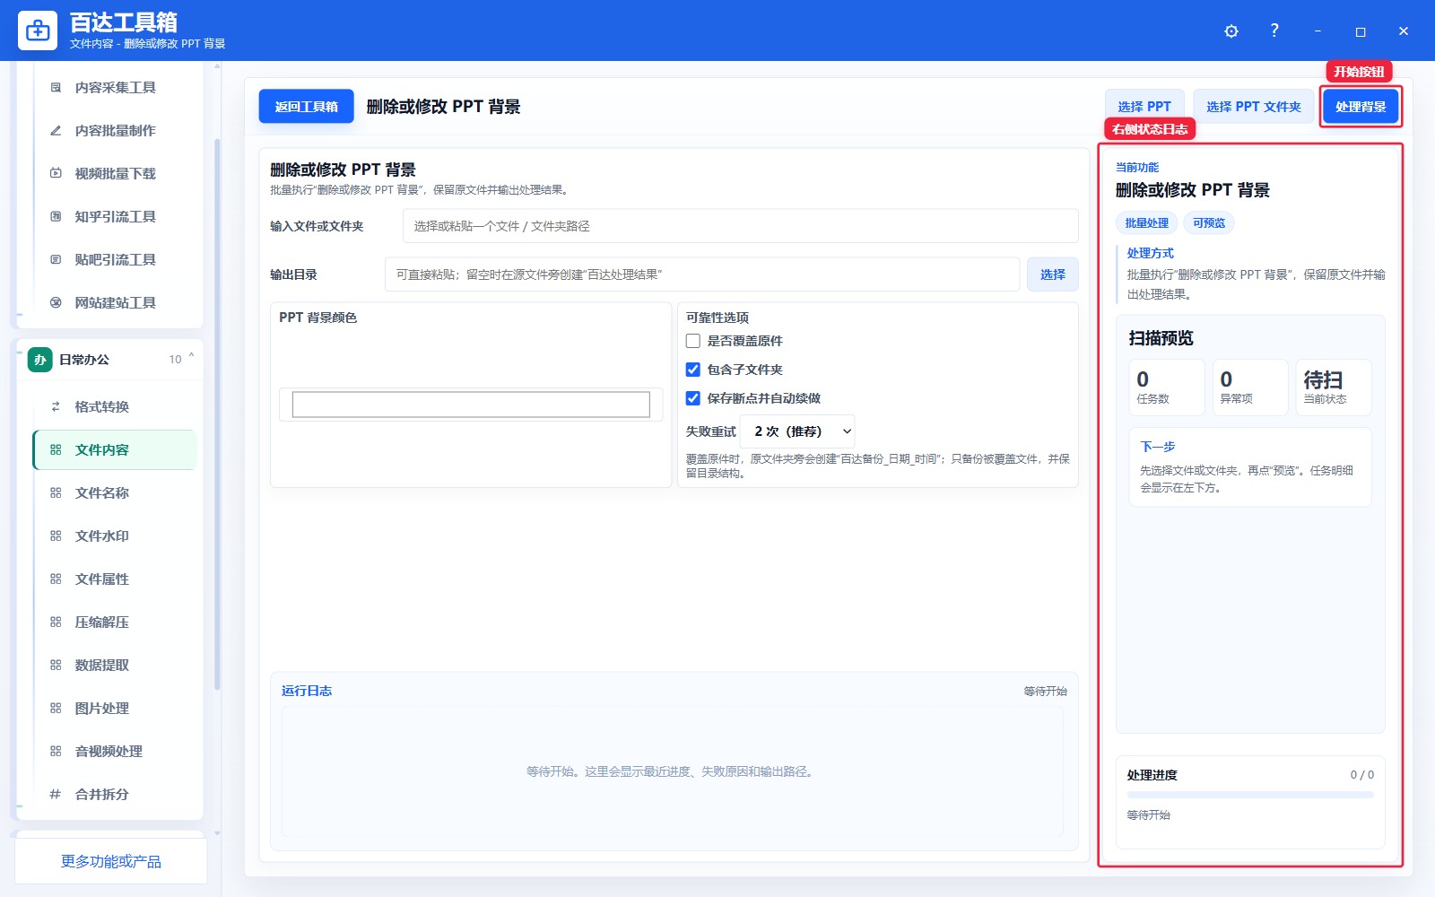Select 格式转换 under 日常办公
Image resolution: width=1435 pixels, height=897 pixels.
tap(115, 407)
